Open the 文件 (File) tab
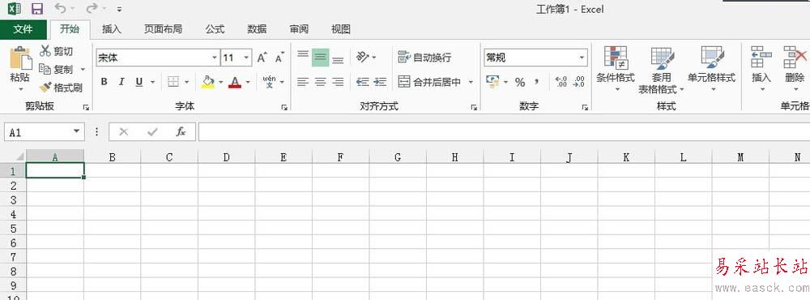 23,29
